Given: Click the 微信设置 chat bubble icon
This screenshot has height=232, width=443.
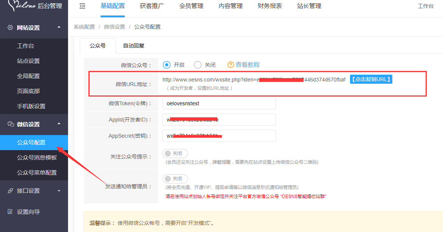Looking at the screenshot, I should (x=10, y=124).
